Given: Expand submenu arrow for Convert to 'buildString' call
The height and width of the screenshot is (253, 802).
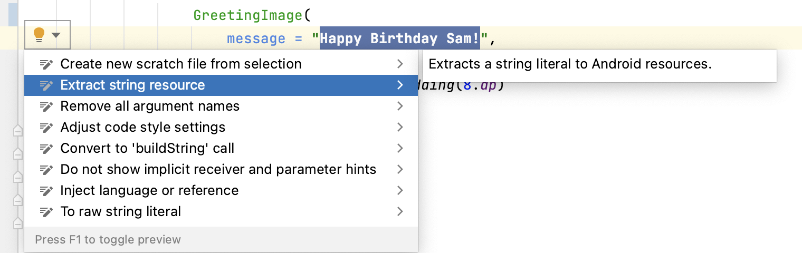Looking at the screenshot, I should (400, 149).
